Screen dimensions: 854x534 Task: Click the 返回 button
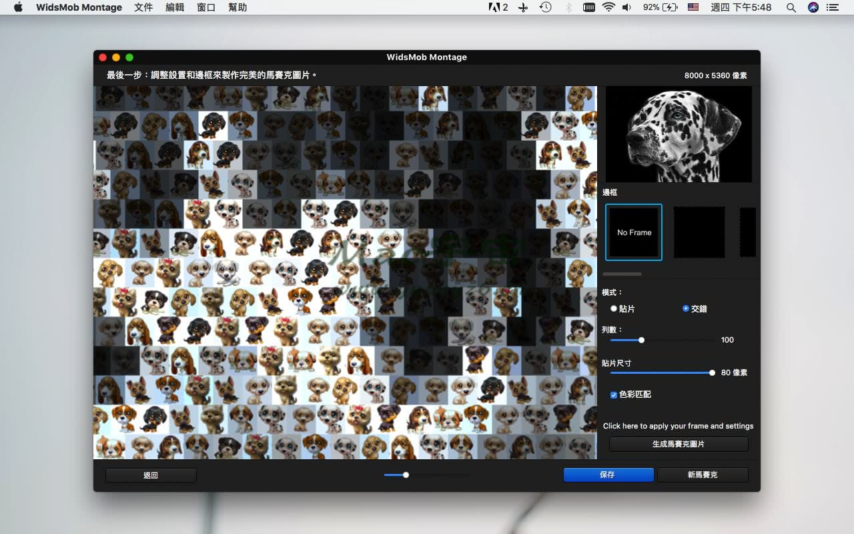point(151,475)
